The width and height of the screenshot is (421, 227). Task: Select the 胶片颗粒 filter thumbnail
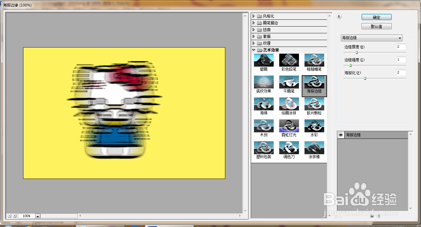click(314, 104)
